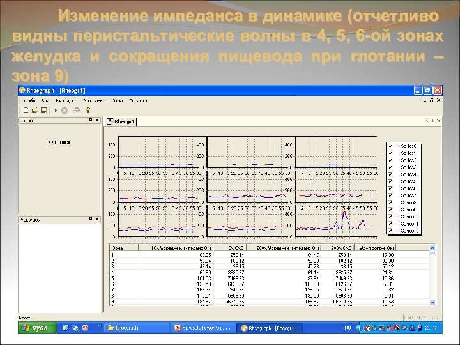Toggle the Series9 checkbox in legend
This screenshot has width=460, height=345.
pos(390,209)
